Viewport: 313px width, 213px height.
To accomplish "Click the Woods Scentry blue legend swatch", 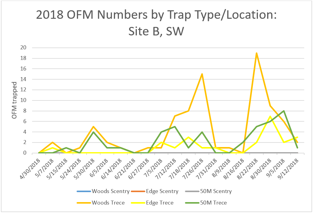I will [84, 192].
